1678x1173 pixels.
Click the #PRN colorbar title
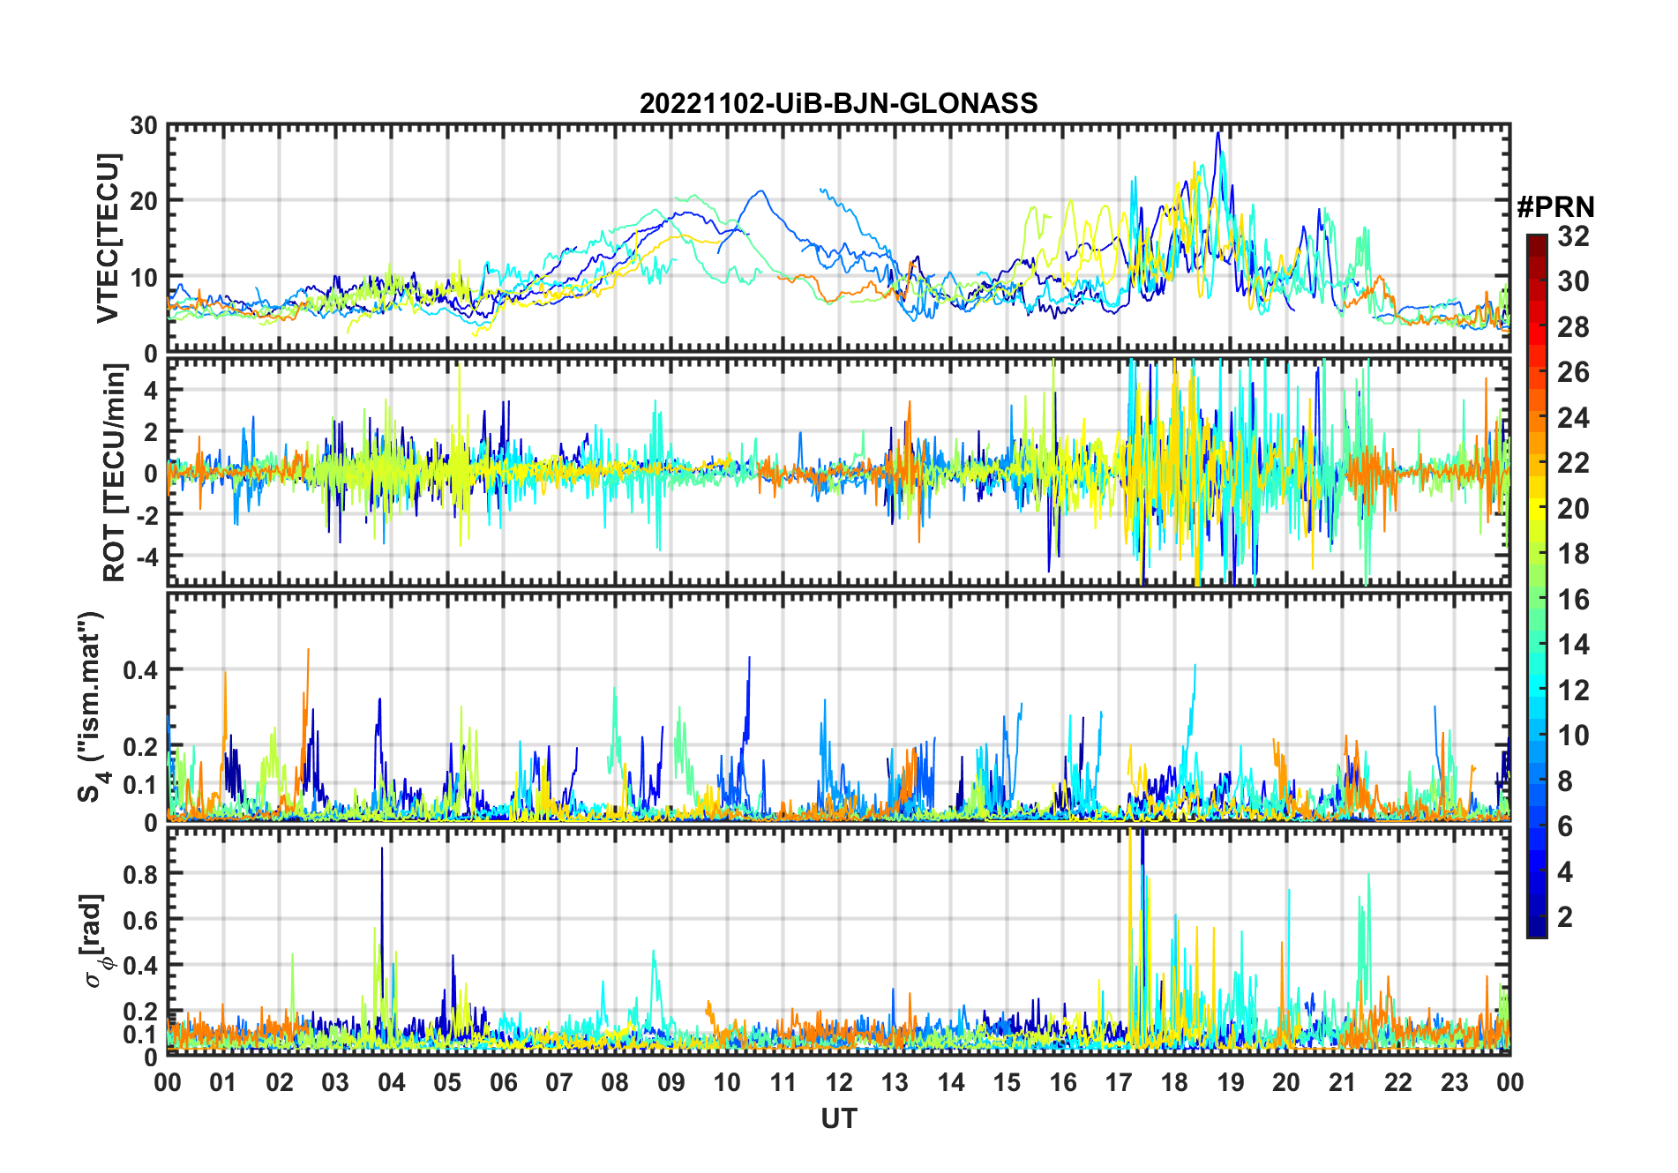[x=1556, y=206]
